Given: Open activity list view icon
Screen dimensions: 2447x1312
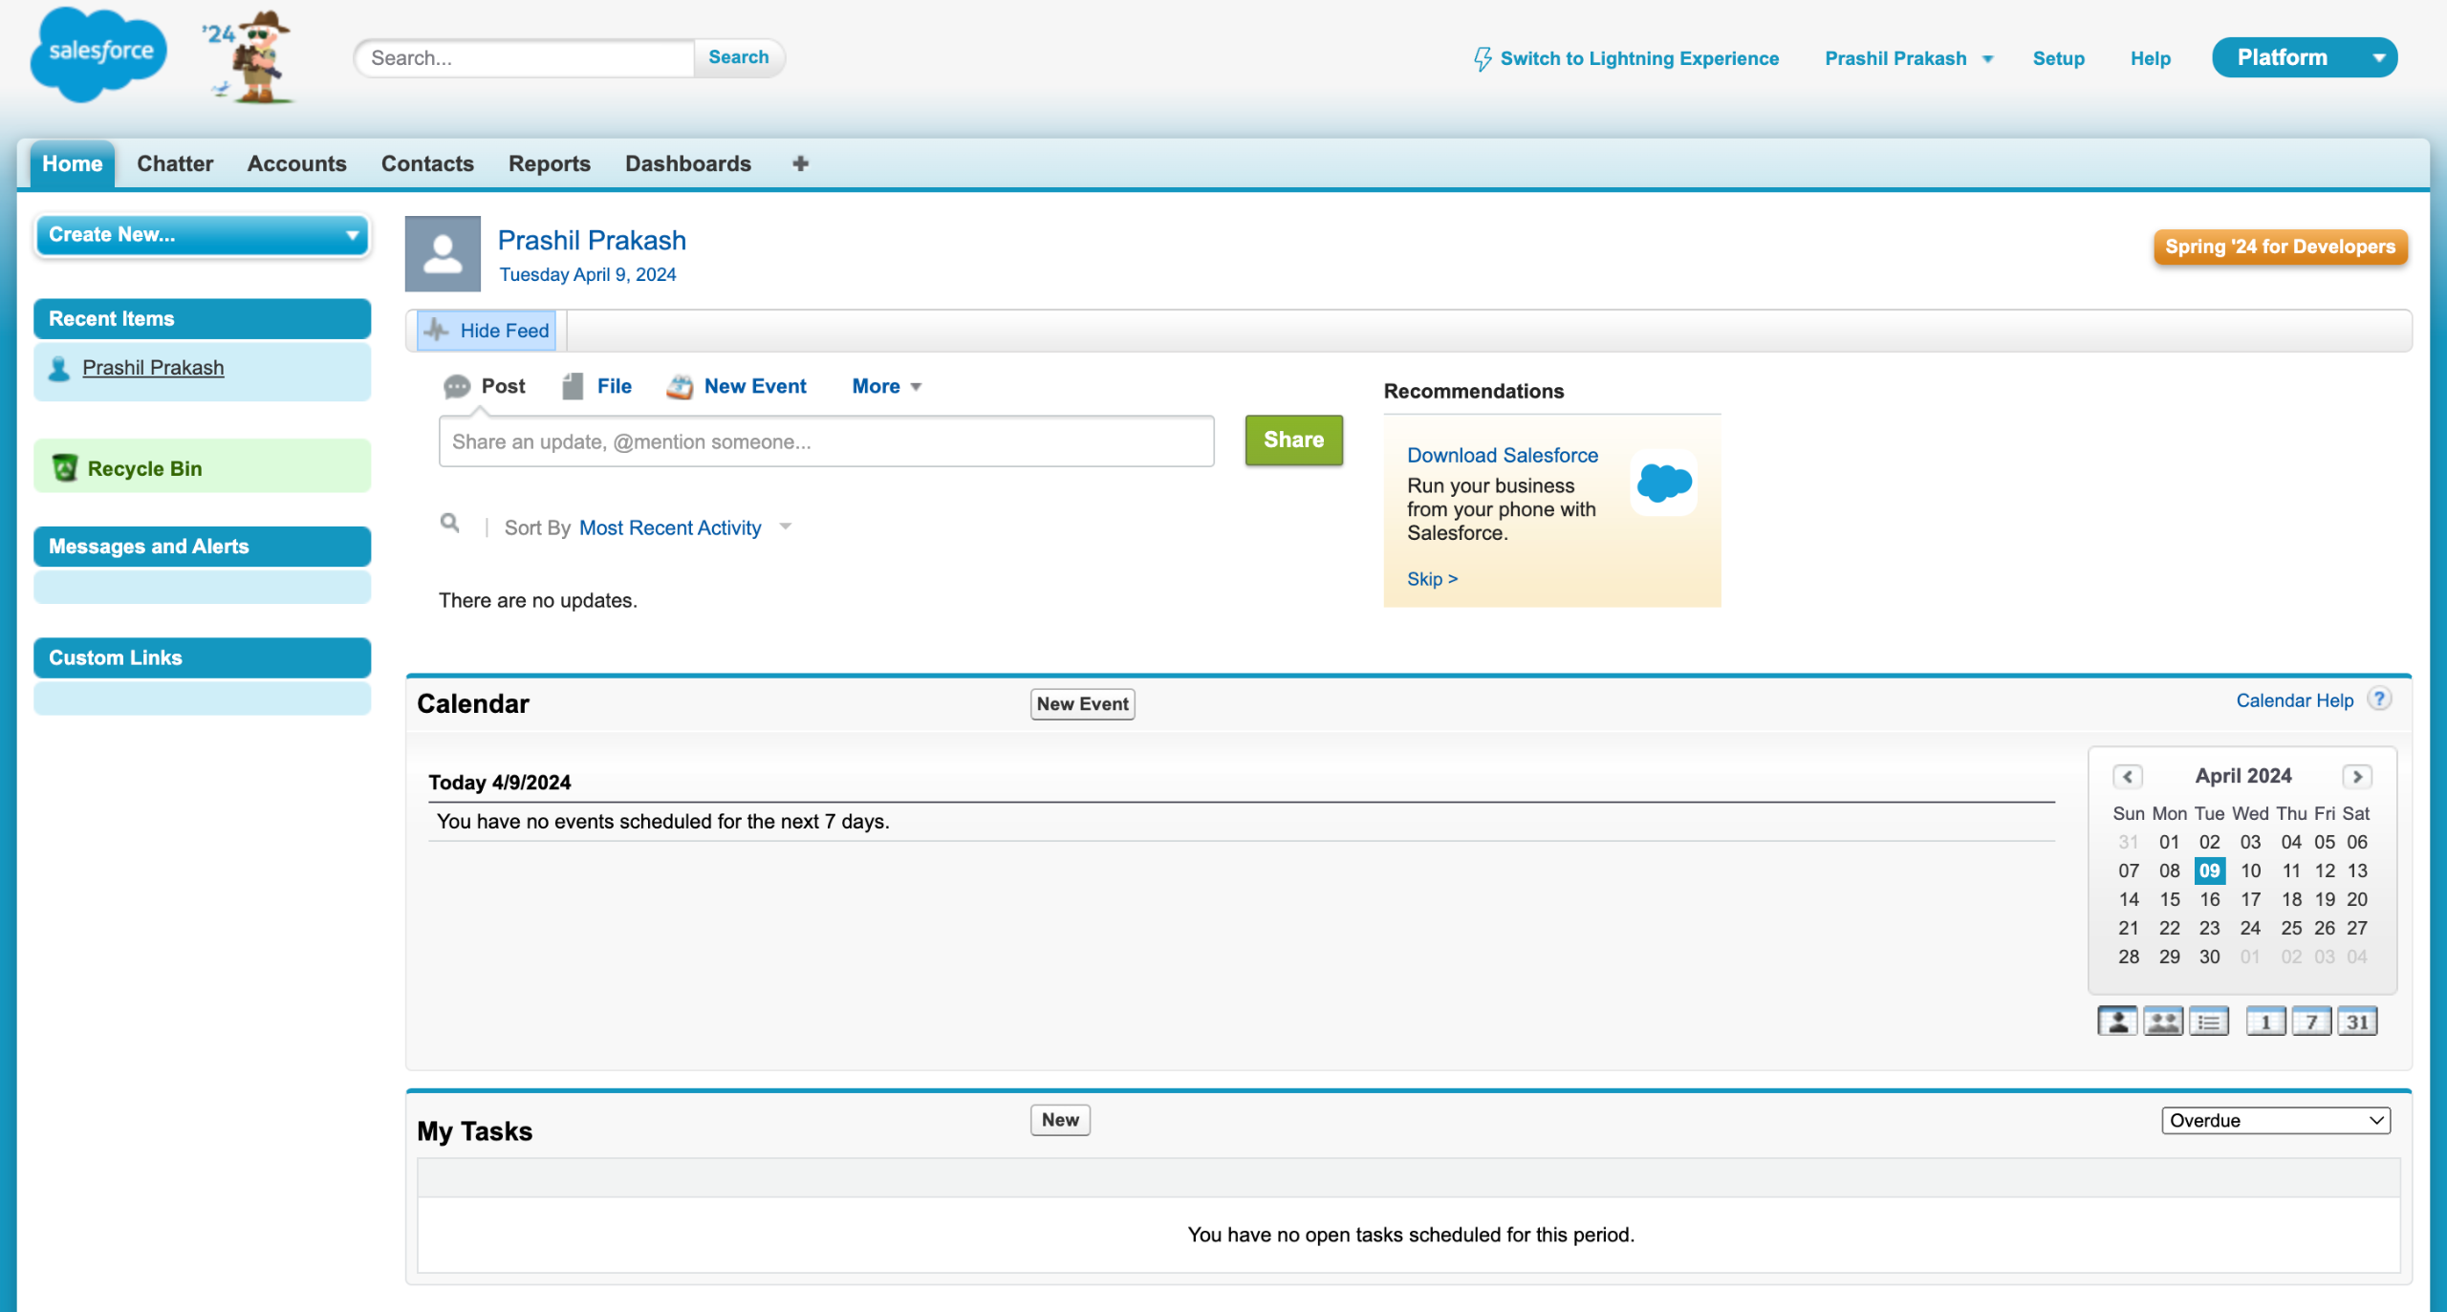Looking at the screenshot, I should [x=2209, y=1022].
